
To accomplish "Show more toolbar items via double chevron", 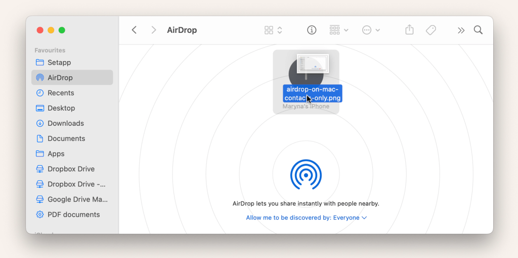I will 461,30.
